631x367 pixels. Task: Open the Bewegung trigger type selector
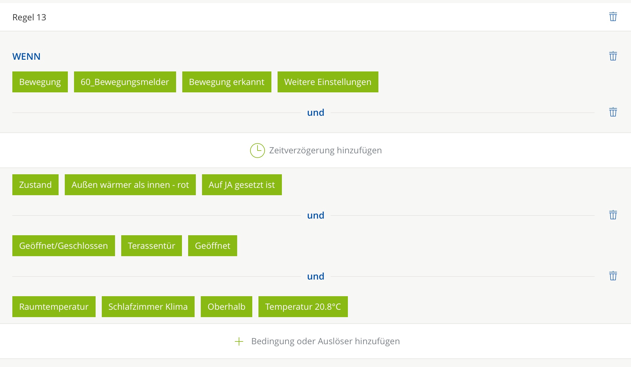40,82
